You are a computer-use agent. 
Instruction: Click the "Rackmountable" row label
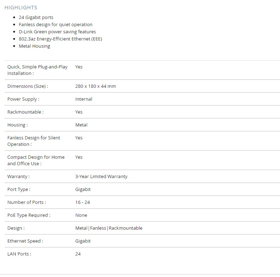25,112
